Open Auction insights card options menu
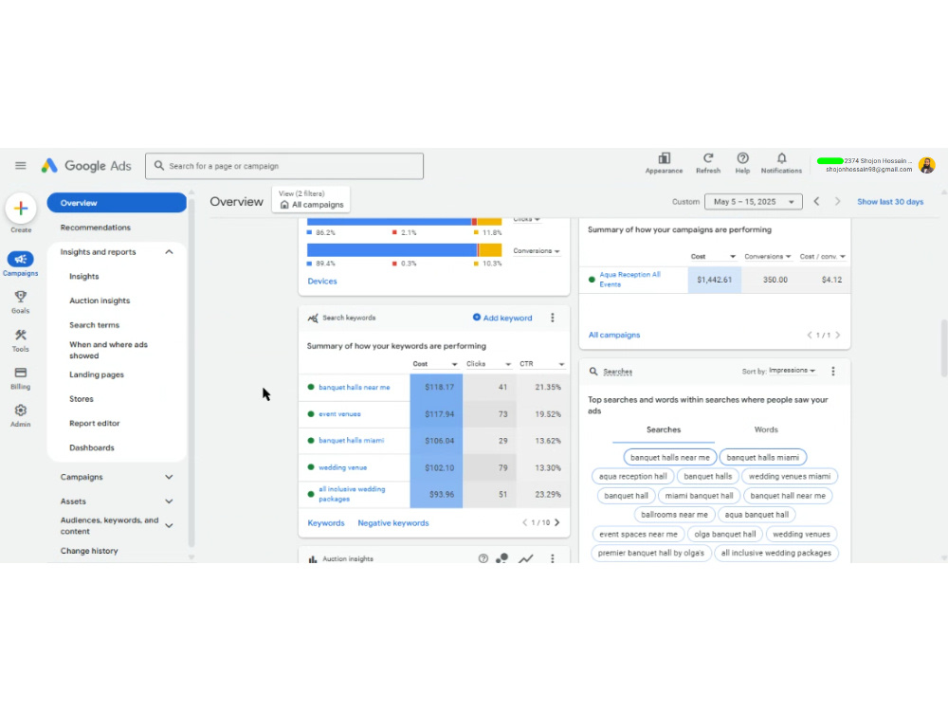 pos(552,558)
